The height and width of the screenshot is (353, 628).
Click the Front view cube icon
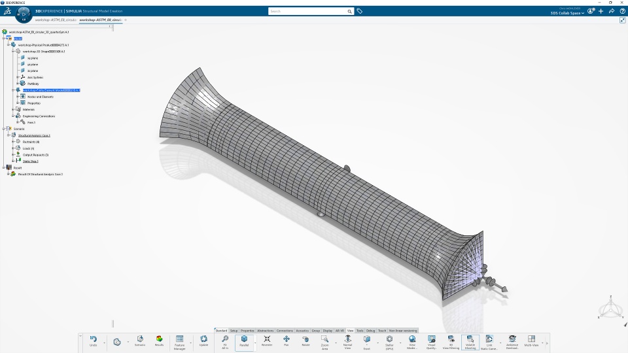[x=367, y=339]
